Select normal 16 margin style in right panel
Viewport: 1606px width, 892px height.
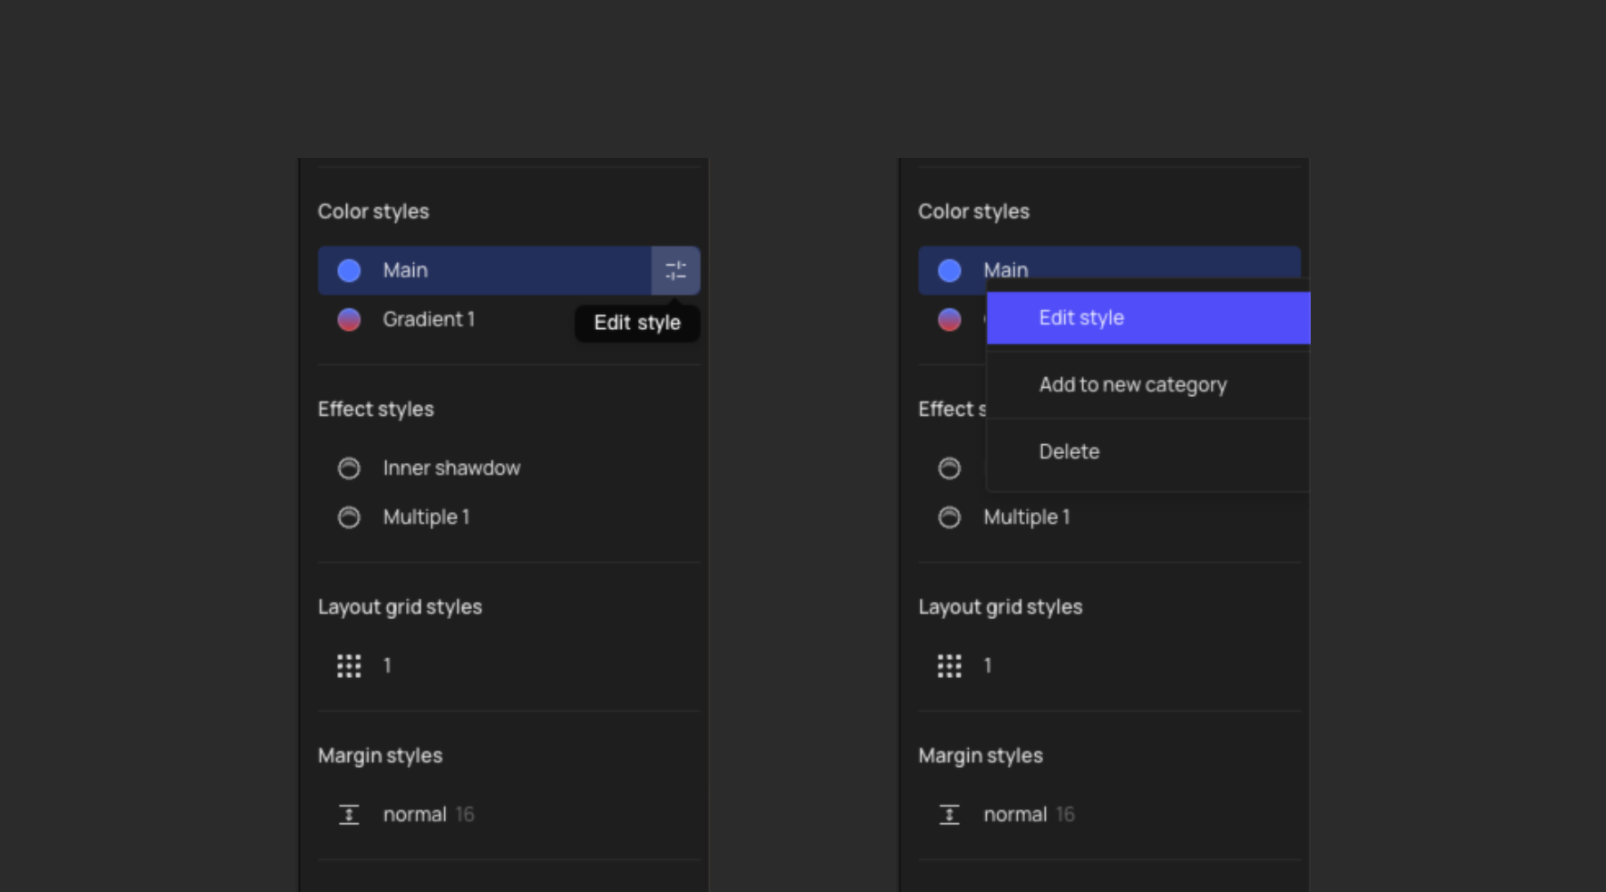coord(1029,814)
